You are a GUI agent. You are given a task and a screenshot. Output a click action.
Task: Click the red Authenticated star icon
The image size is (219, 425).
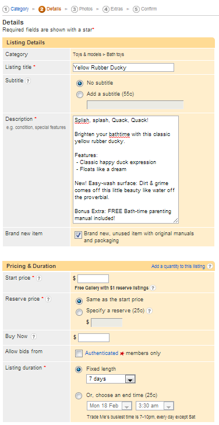point(122,353)
